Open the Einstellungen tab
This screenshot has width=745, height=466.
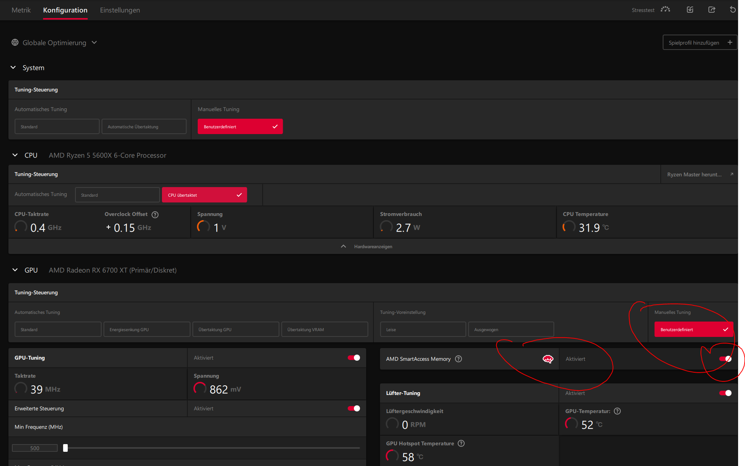point(120,10)
